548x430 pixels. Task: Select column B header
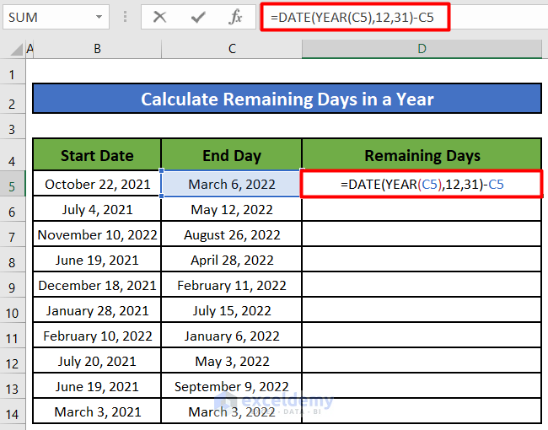coord(97,50)
